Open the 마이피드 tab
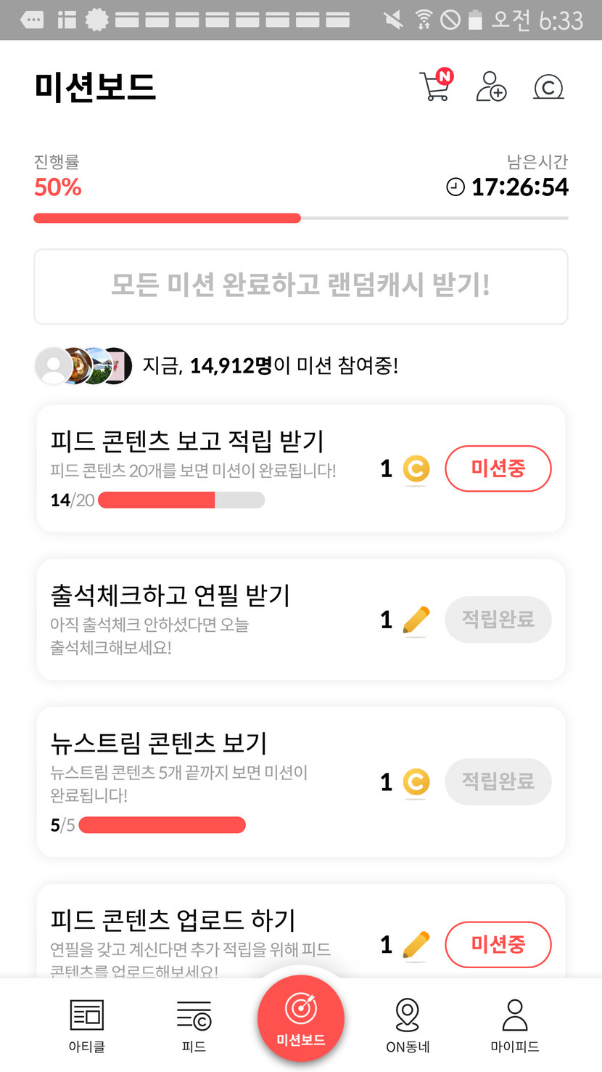Screen dimensions: 602x1072 (x=514, y=1025)
